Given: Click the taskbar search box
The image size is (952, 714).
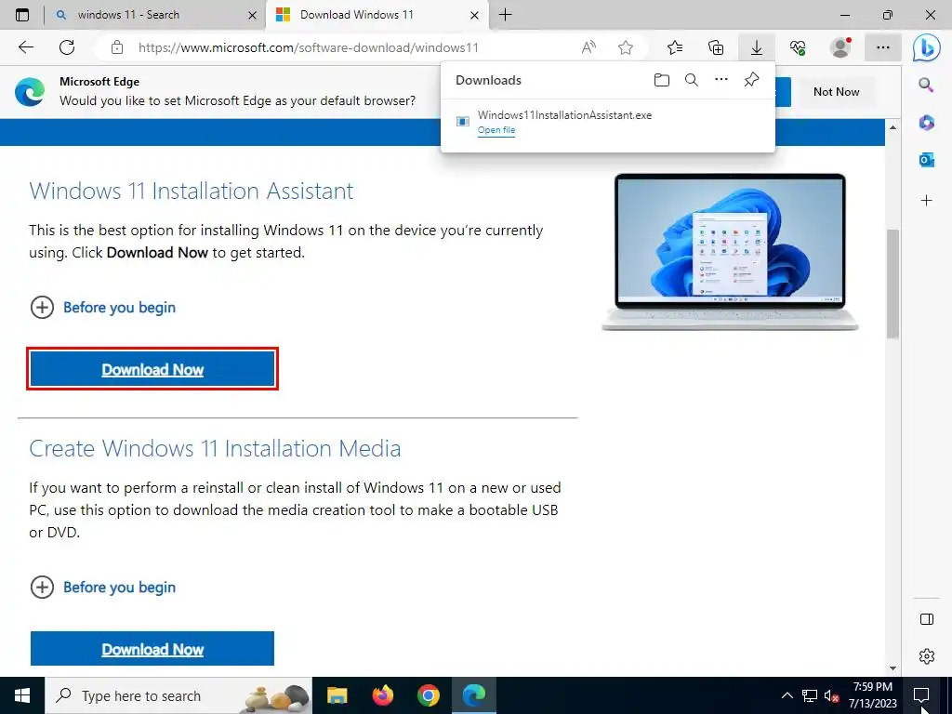Looking at the screenshot, I should [x=178, y=695].
